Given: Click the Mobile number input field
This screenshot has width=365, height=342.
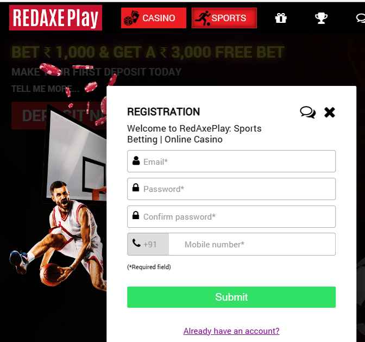Looking at the screenshot, I should click(x=252, y=244).
